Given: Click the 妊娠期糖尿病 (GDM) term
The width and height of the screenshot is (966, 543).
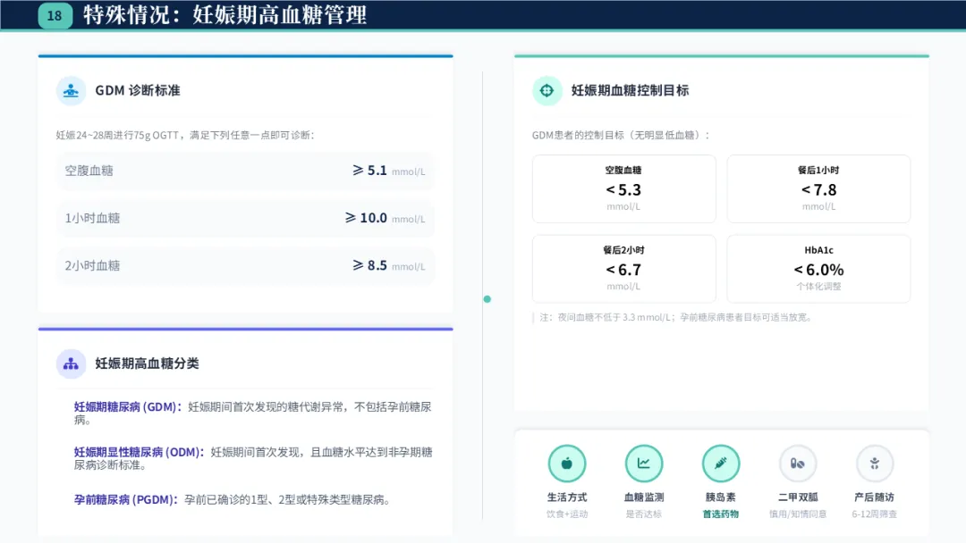Looking at the screenshot, I should pyautogui.click(x=128, y=407).
